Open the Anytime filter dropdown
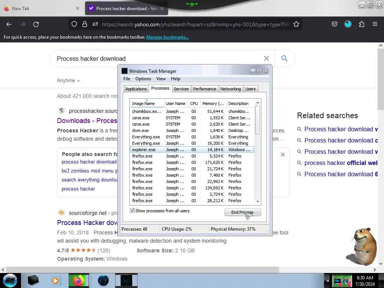The image size is (384, 288). [68, 80]
